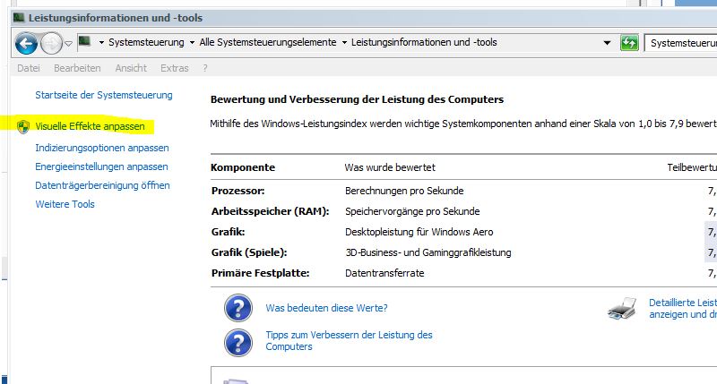The height and width of the screenshot is (384, 717).
Task: Click Desktopleistung für Windows Aero text
Action: [419, 232]
